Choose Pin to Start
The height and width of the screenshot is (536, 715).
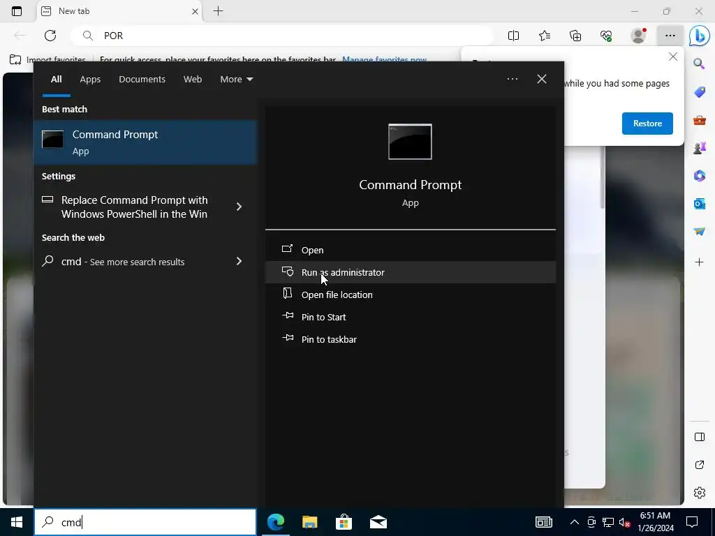coord(410,317)
